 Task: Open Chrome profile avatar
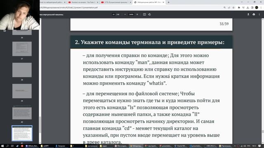(257, 7)
